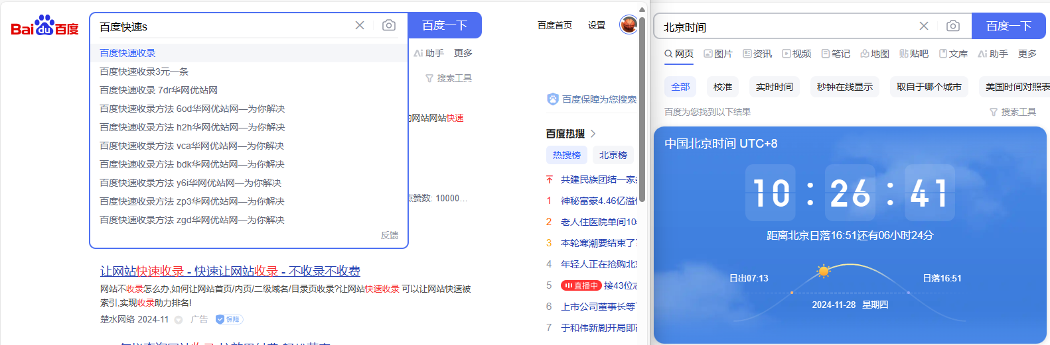The width and height of the screenshot is (1050, 345).
Task: Open hot search '年轻人正在抢购'
Action: pos(598,264)
